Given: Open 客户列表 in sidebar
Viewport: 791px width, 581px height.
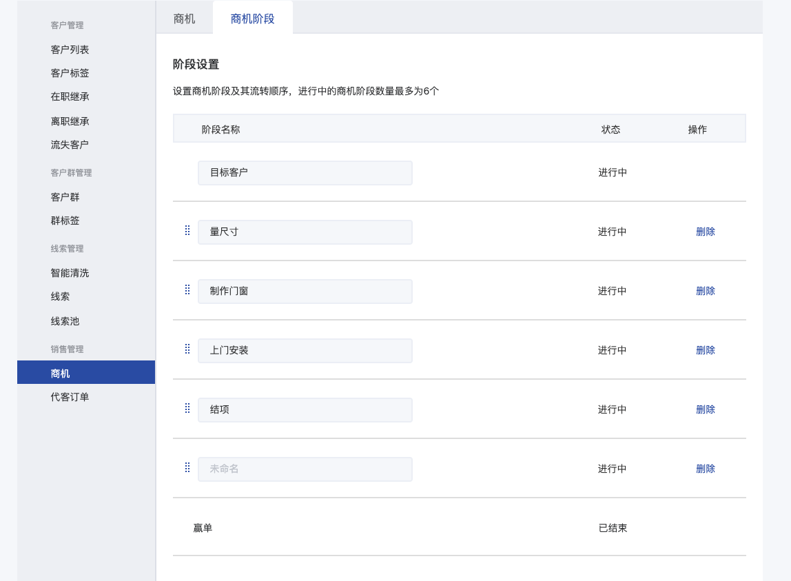Looking at the screenshot, I should point(70,50).
